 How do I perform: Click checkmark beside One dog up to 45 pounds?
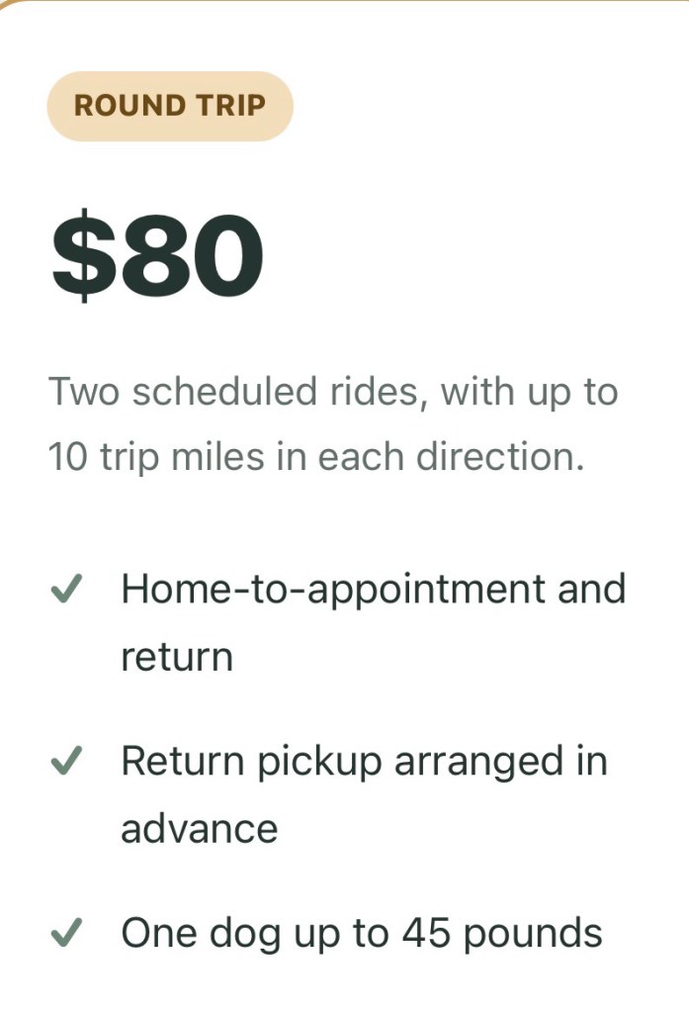click(x=66, y=931)
